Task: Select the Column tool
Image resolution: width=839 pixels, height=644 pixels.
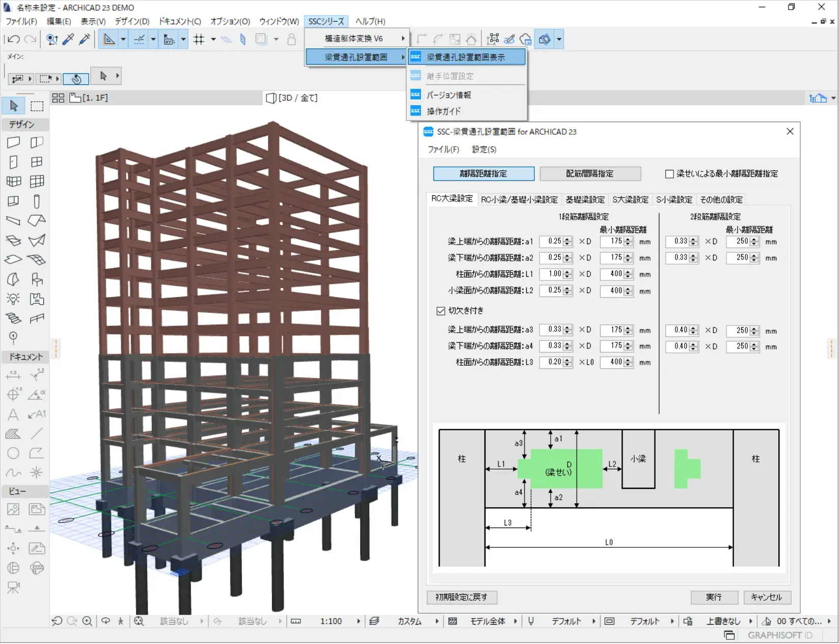Action: point(37,201)
